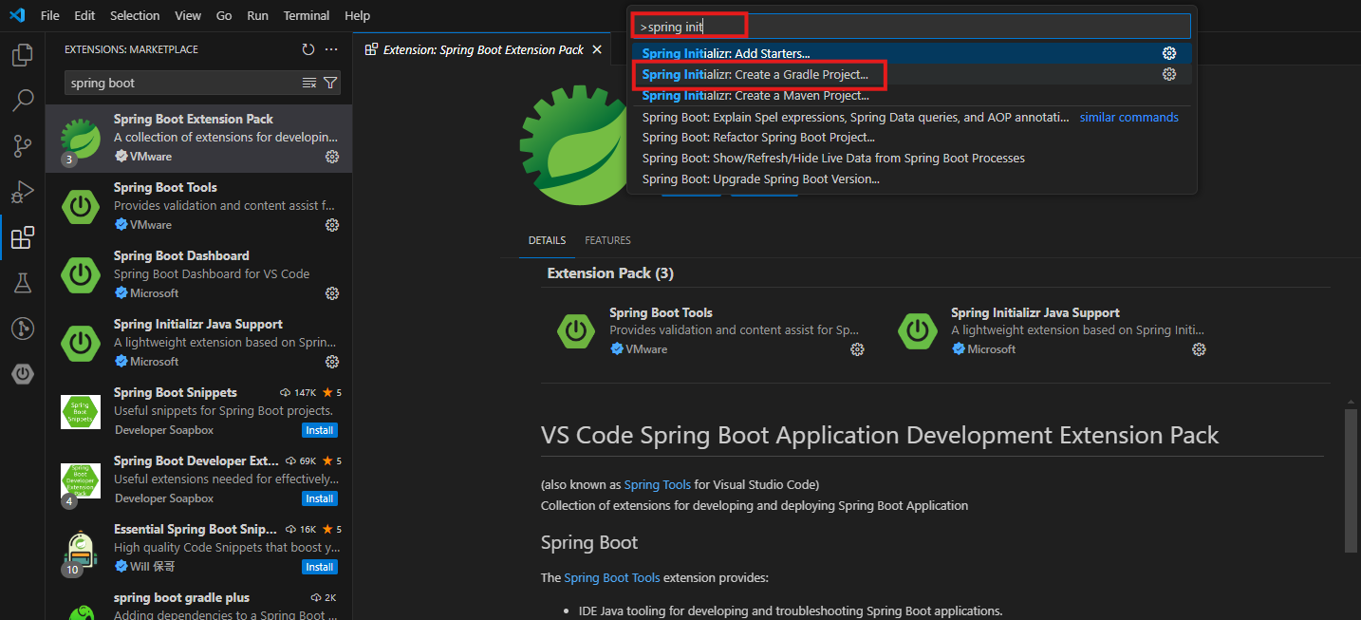Open the Extensions view icon
The width and height of the screenshot is (1361, 620).
[22, 237]
